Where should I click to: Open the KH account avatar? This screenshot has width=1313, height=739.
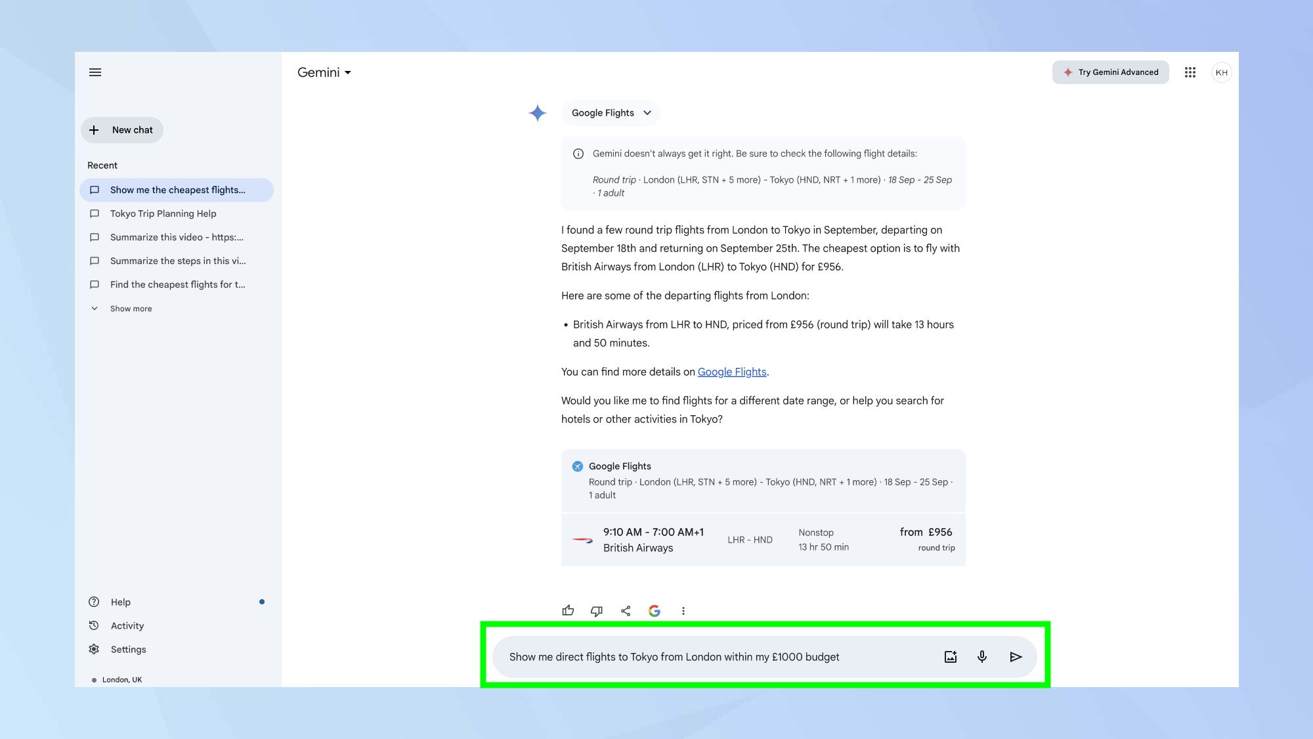coord(1221,72)
